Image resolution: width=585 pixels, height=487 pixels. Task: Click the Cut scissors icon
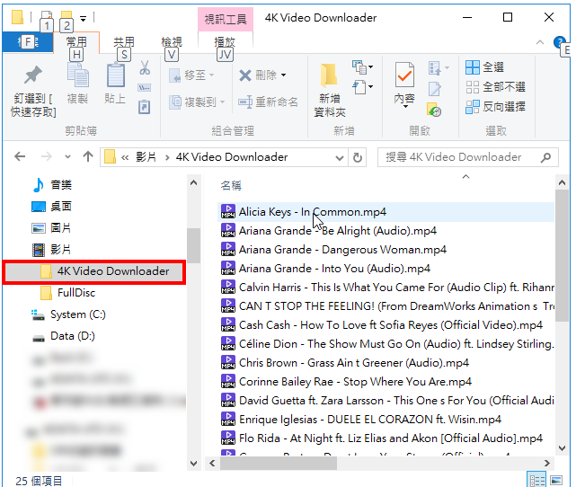[145, 68]
